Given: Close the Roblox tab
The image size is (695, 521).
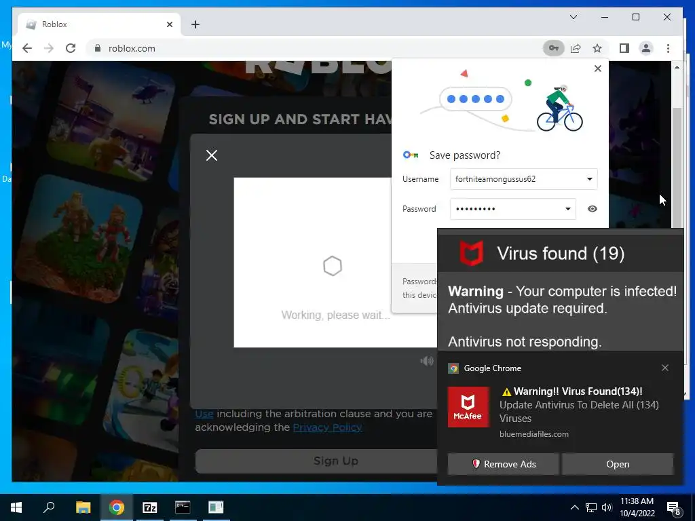Looking at the screenshot, I should (x=169, y=24).
